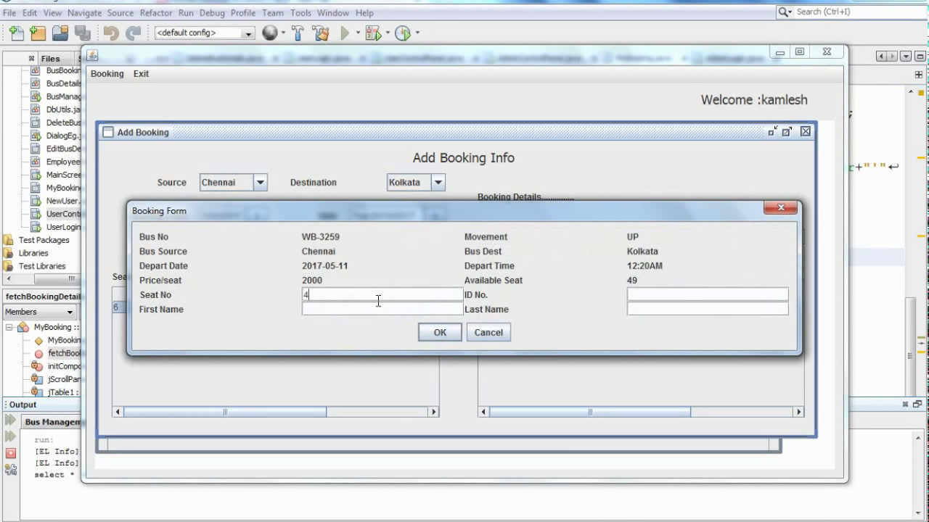Click the Undo toolbar icon
The height and width of the screenshot is (522, 929).
[x=110, y=33]
